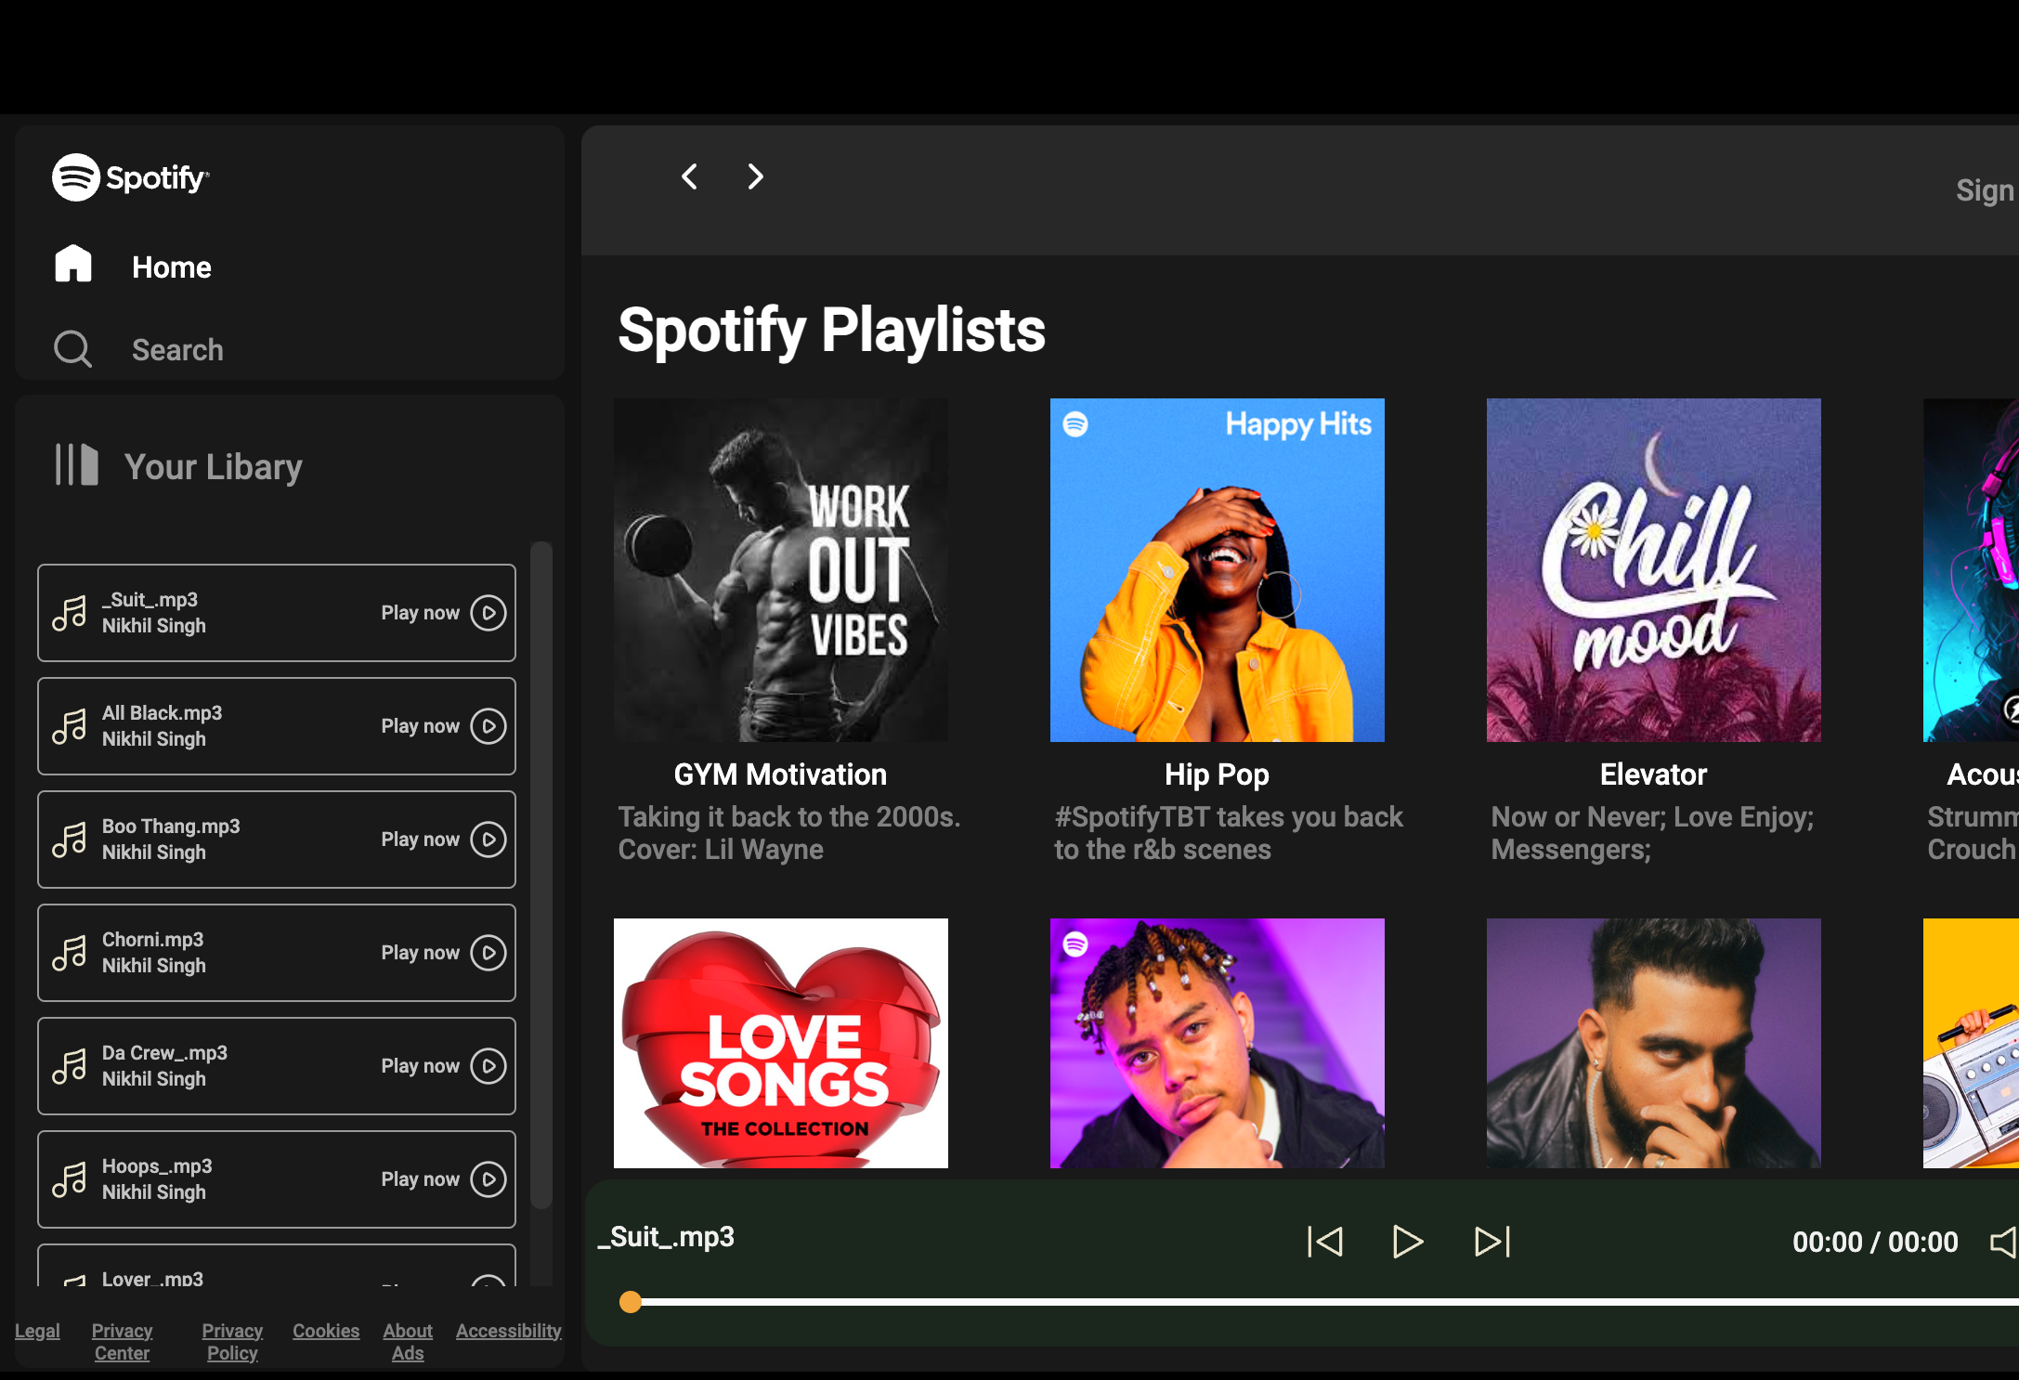
Task: Select the Boo Thang.mp3 song name
Action: click(x=171, y=827)
